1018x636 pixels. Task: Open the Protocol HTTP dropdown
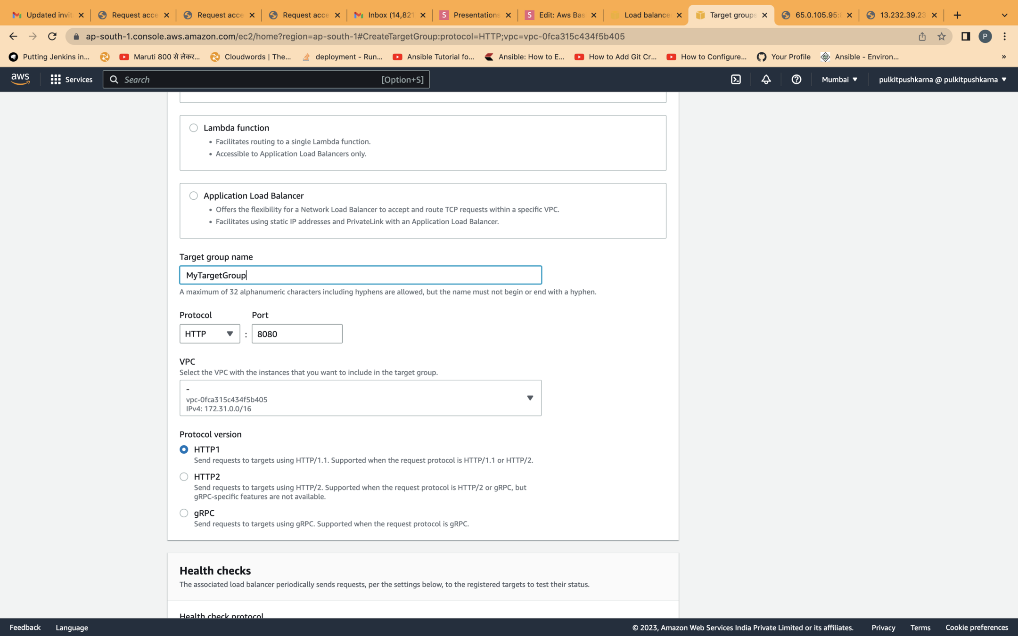click(209, 334)
